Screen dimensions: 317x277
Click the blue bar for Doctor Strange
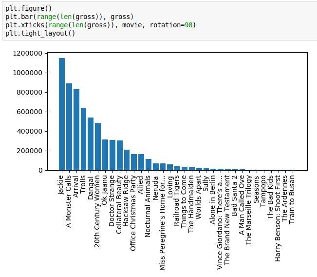[x=112, y=155]
